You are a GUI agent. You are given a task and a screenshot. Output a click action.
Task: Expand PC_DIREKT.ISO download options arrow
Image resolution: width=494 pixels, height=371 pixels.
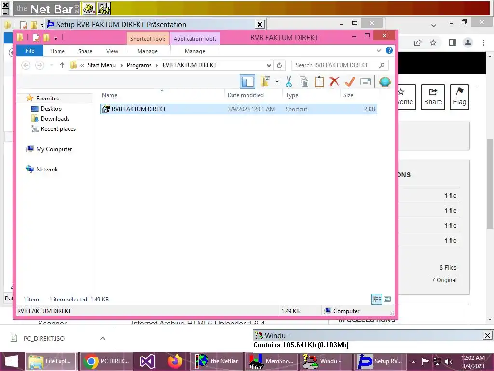103,338
